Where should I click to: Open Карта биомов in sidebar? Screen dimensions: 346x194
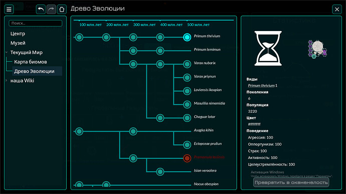point(31,62)
